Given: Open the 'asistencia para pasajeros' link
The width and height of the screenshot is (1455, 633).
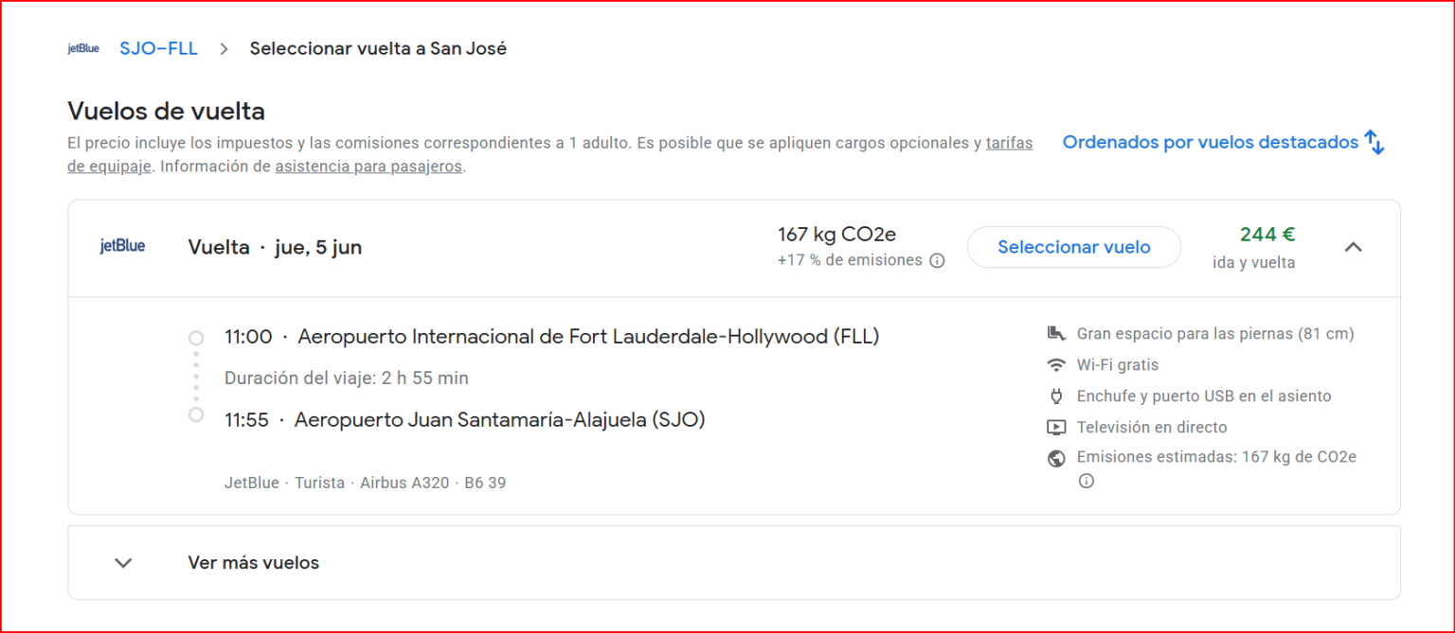Looking at the screenshot, I should [x=368, y=167].
